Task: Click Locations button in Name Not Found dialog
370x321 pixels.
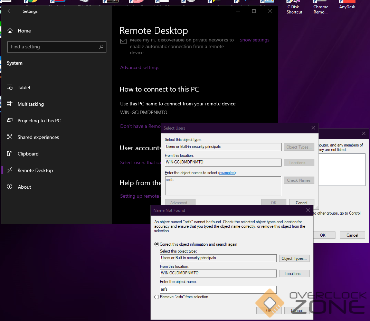Action: pos(294,274)
